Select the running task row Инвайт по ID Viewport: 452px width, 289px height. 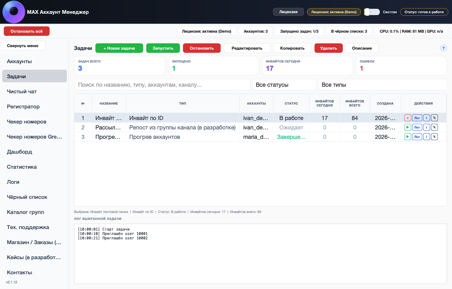pyautogui.click(x=188, y=118)
